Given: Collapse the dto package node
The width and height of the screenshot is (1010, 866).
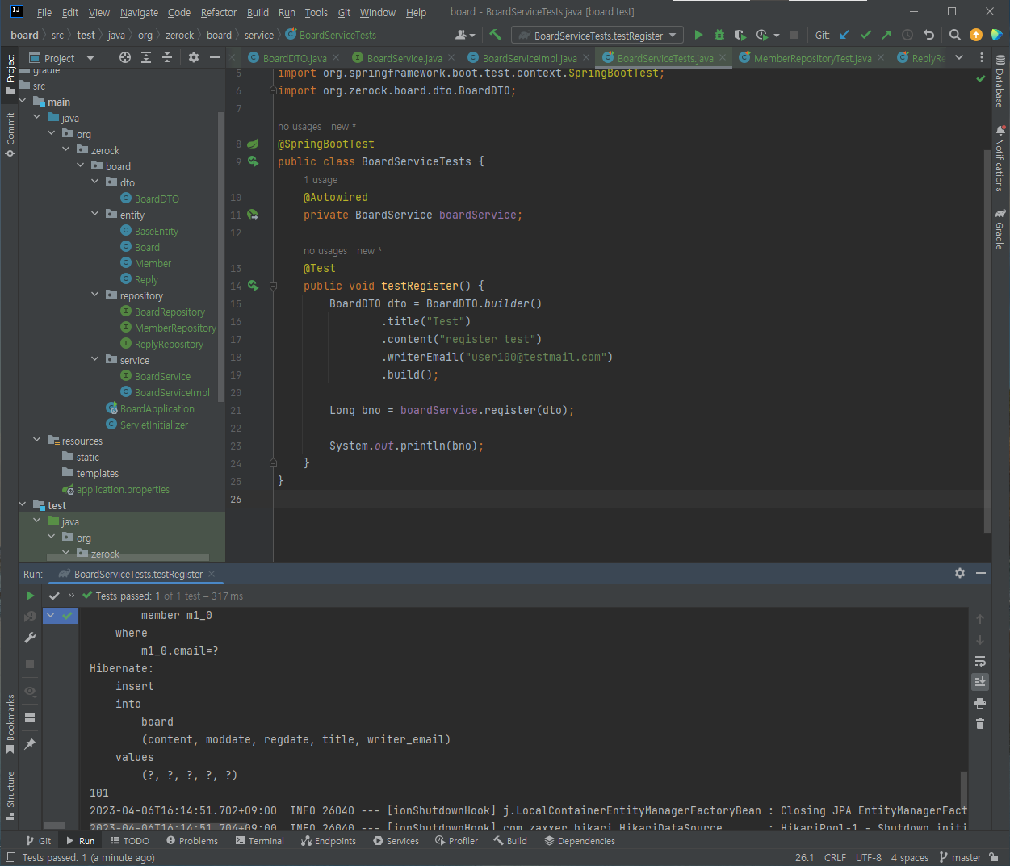Looking at the screenshot, I should coord(95,182).
